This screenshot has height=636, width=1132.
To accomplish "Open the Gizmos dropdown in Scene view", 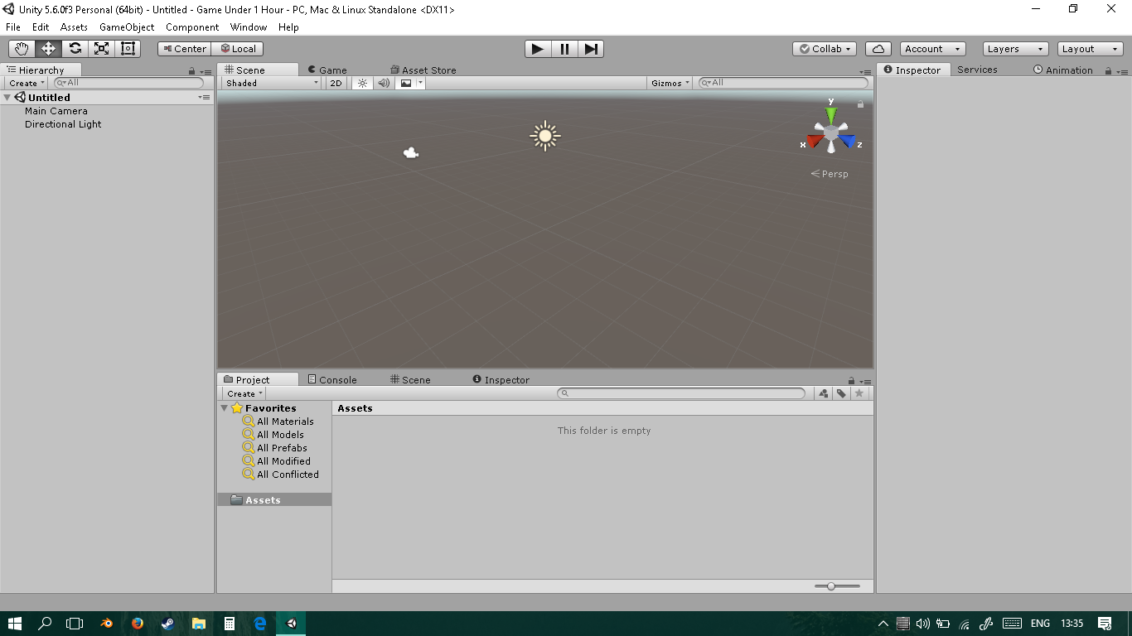I will coord(669,83).
